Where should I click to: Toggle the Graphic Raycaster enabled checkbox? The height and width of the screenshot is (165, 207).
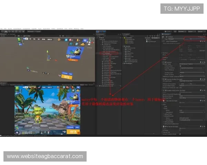point(166,90)
